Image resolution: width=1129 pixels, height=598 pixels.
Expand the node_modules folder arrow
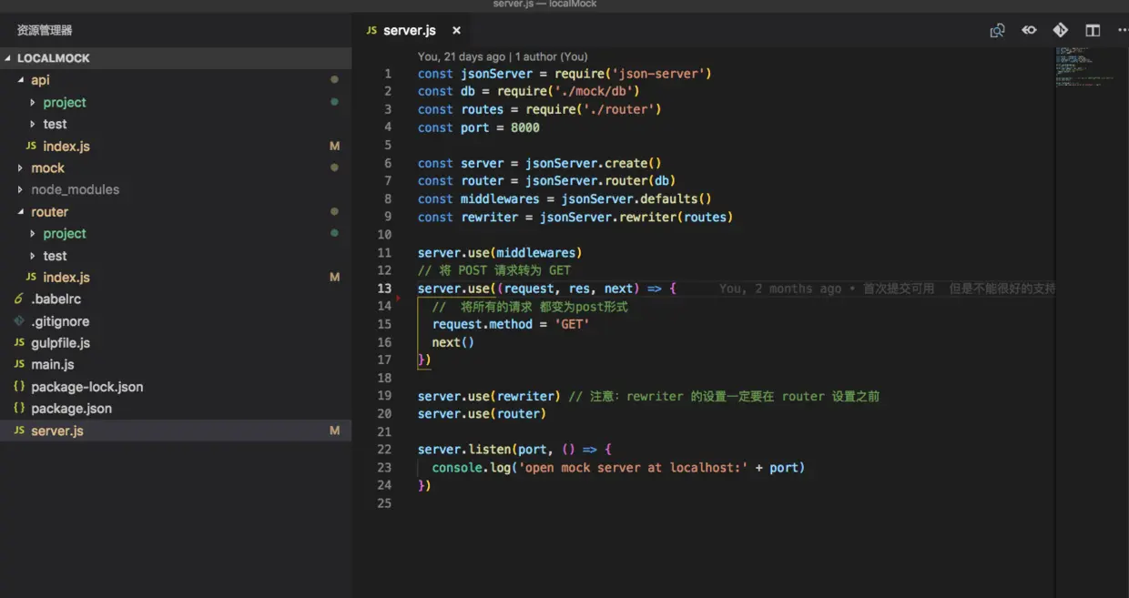[x=21, y=189]
